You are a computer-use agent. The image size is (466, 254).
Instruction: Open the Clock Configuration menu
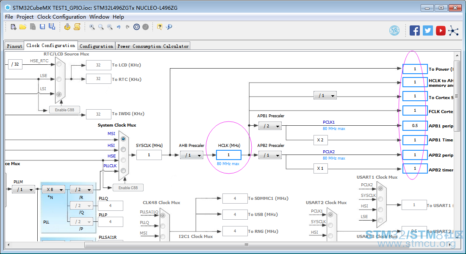(61, 17)
